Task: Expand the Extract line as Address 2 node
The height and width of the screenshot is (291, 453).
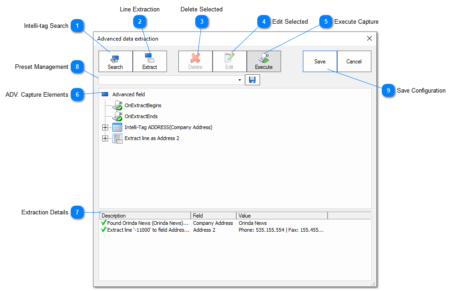Action: click(x=105, y=138)
